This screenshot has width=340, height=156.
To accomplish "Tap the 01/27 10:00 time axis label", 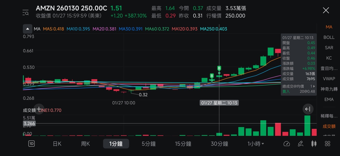I will [124, 103].
